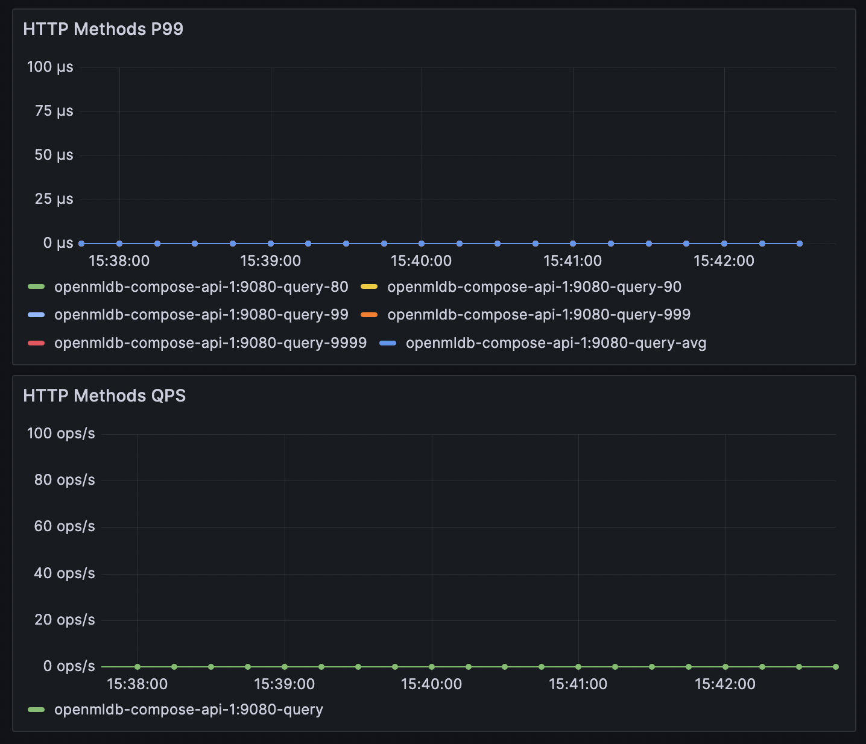The width and height of the screenshot is (866, 744).
Task: Click P99 data point at 15:40:00
Action: click(x=422, y=244)
